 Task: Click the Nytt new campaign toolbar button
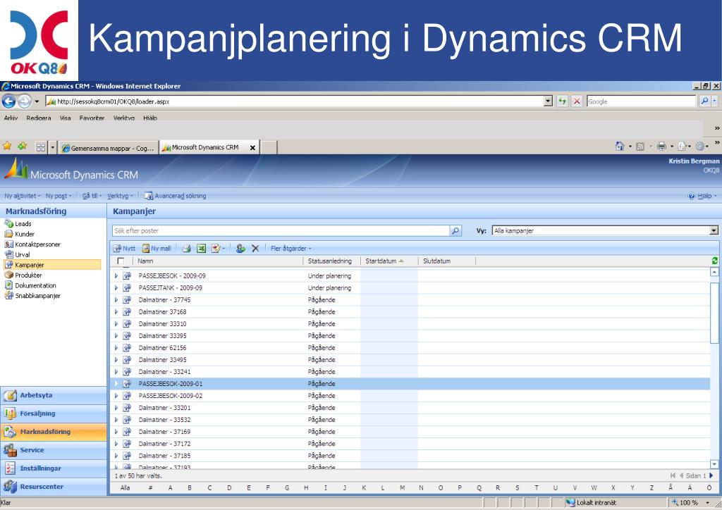point(124,249)
